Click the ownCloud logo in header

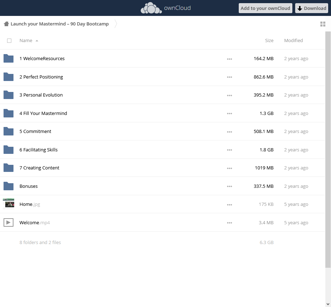click(166, 8)
